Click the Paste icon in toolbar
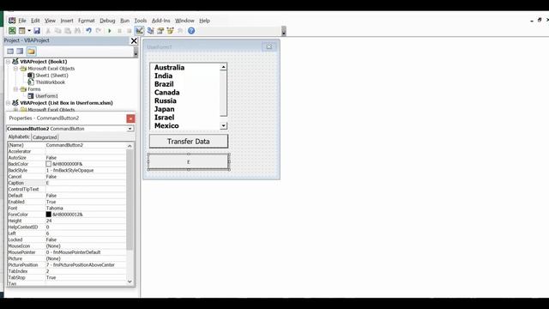The image size is (549, 309). (x=68, y=31)
